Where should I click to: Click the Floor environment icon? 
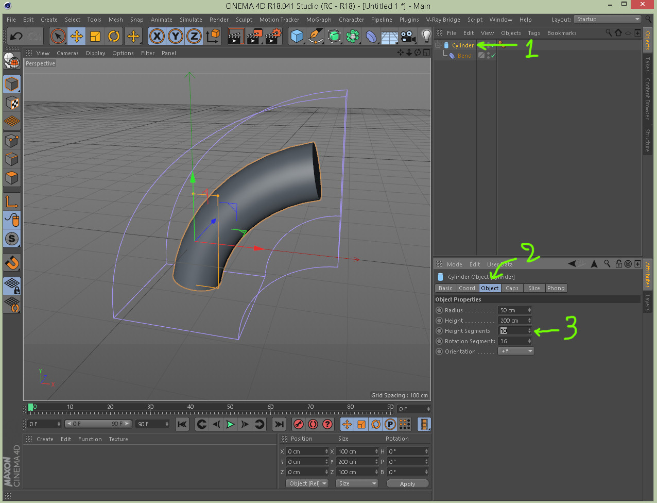pyautogui.click(x=390, y=36)
